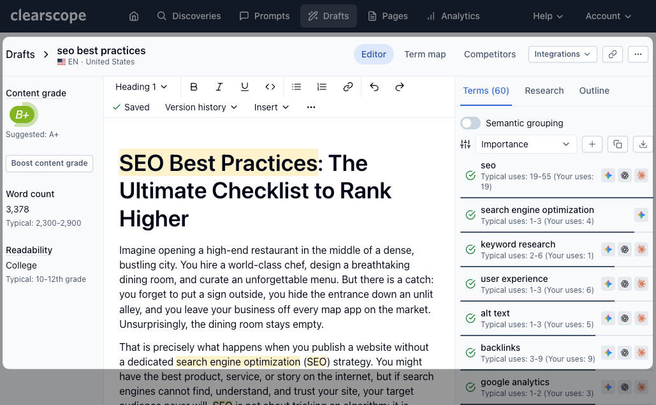Image resolution: width=656 pixels, height=405 pixels.
Task: Download the terms list
Action: (643, 144)
